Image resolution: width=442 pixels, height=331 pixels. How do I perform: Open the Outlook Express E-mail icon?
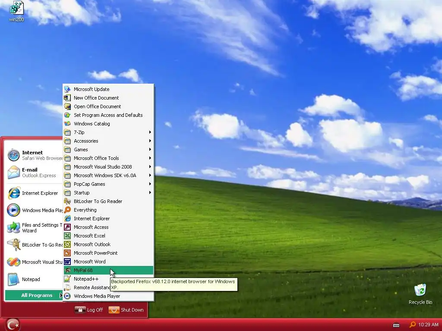(13, 172)
